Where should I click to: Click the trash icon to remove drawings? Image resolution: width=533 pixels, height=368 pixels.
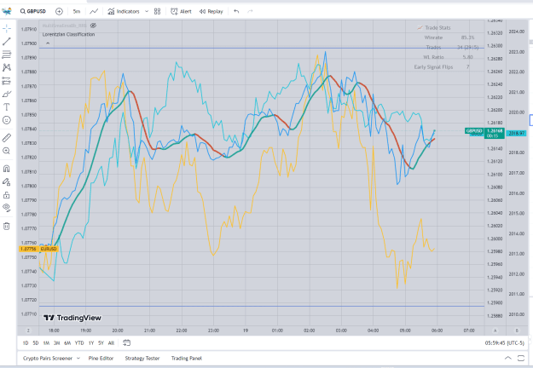7,226
